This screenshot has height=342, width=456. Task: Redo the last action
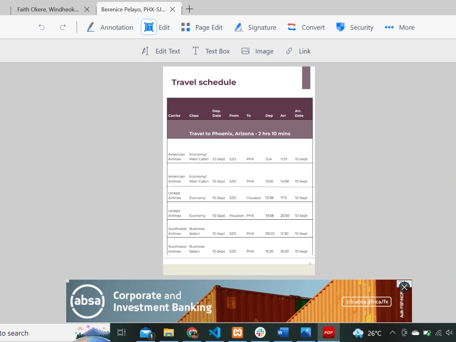point(62,27)
